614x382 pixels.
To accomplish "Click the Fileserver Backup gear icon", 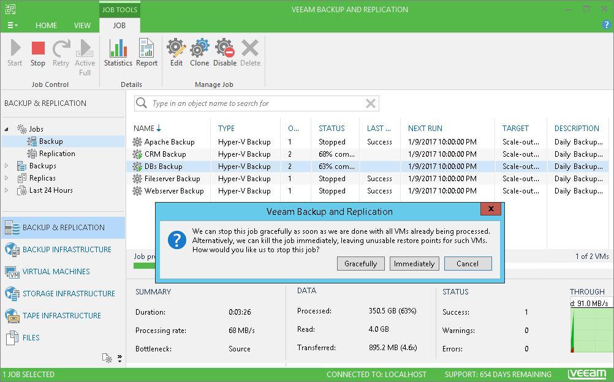I will point(137,179).
